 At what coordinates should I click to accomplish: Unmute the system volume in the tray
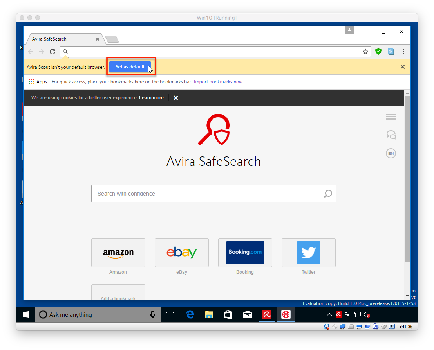pos(367,314)
